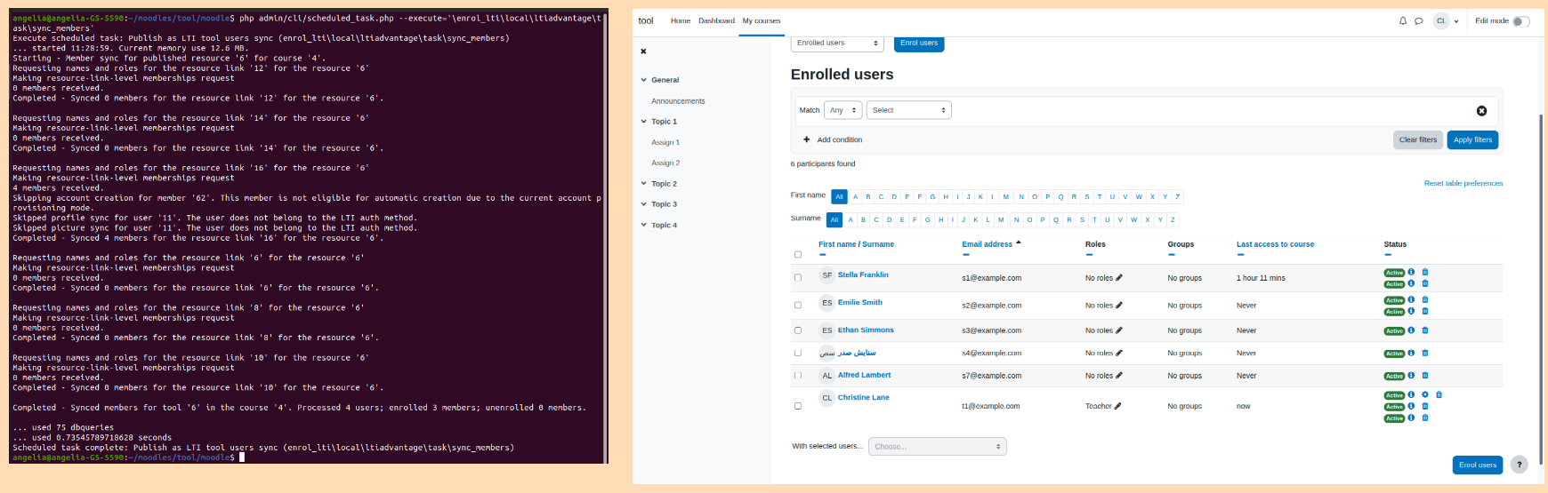Open the messaging drawer icon
1548x493 pixels.
[1418, 20]
